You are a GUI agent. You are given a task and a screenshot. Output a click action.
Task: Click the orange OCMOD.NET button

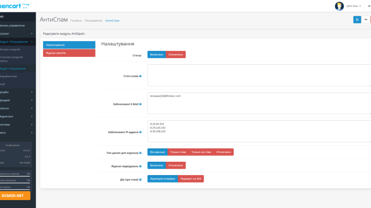pyautogui.click(x=15, y=196)
